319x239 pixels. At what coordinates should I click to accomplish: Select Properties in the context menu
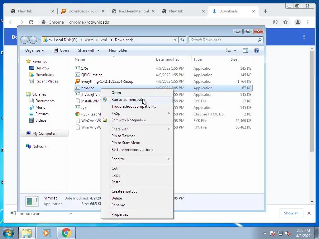click(137, 214)
